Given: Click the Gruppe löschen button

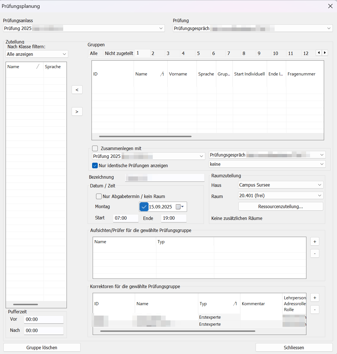Looking at the screenshot, I should point(42,348).
